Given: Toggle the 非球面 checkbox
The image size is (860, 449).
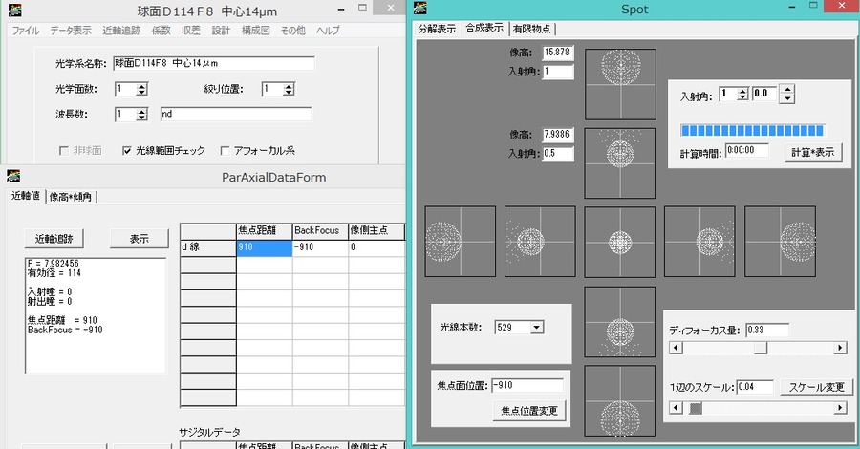Looking at the screenshot, I should 64,150.
